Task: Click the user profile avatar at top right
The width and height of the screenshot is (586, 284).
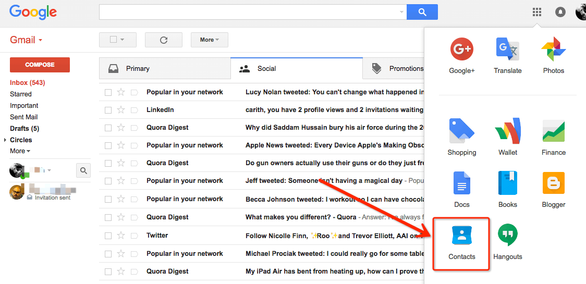Action: tap(581, 13)
